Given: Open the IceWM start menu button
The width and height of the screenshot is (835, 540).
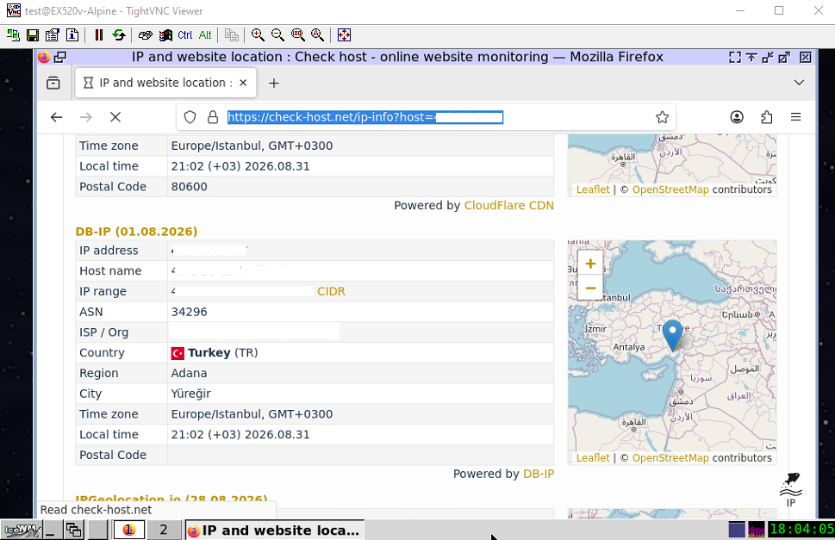Looking at the screenshot, I should (x=22, y=530).
